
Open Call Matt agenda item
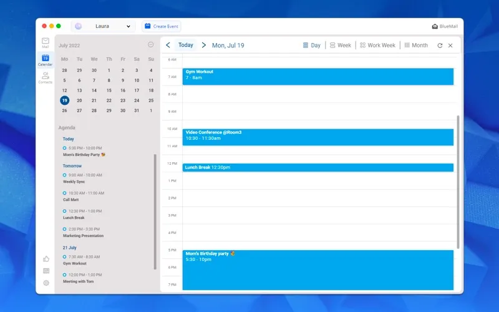(84, 196)
